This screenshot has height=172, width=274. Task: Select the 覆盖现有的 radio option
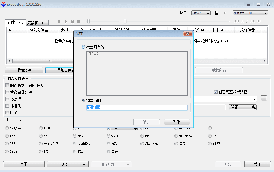(83, 47)
